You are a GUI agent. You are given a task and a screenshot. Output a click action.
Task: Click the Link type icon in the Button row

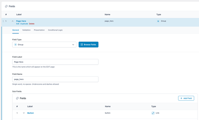[153, 113]
